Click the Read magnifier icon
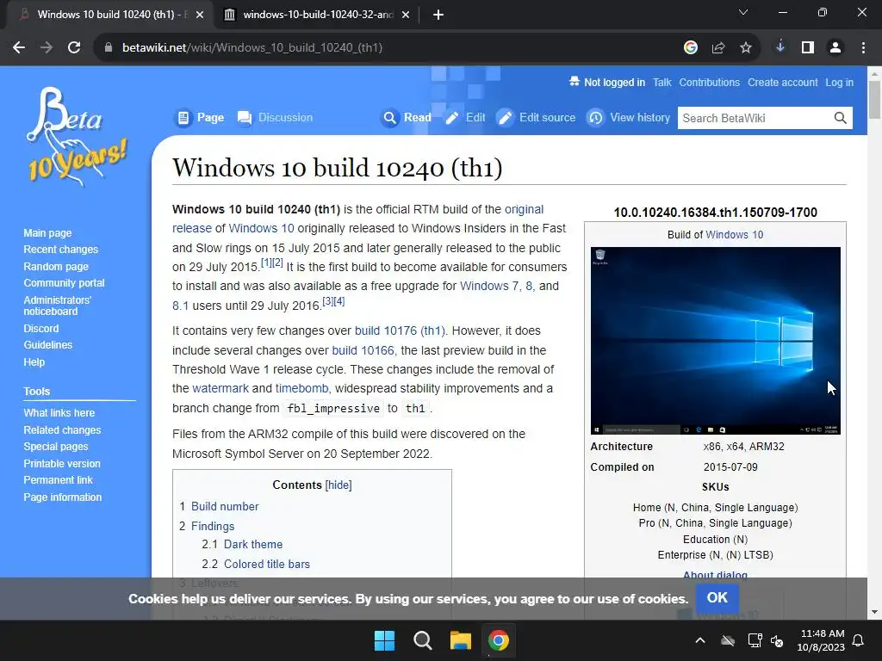This screenshot has height=661, width=882. tap(390, 118)
